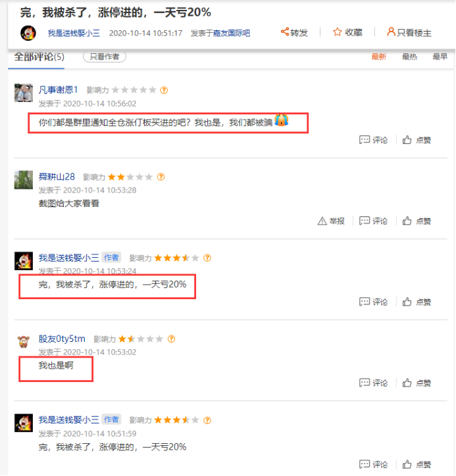
Task: Open the 嘉友国际吧 forum link
Action: [x=231, y=33]
